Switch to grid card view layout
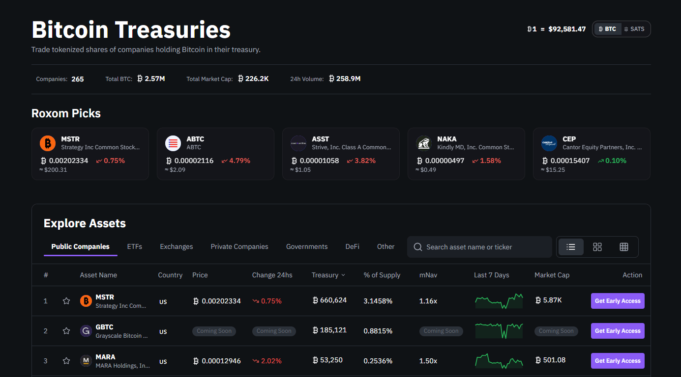Screen dimensions: 681x377 click(597, 247)
